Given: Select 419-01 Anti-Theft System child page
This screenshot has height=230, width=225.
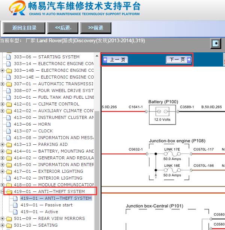Looking at the screenshot, I should [56, 198].
